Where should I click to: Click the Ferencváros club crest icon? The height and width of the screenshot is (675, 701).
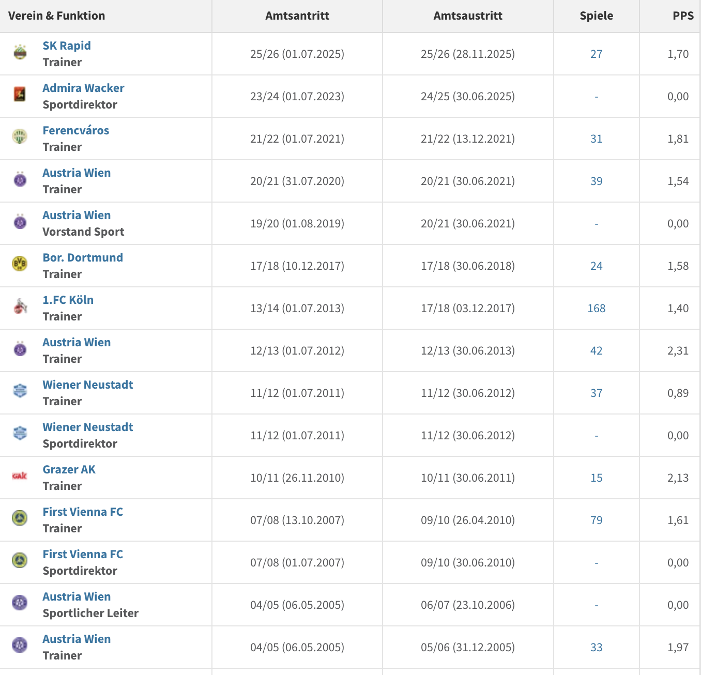point(20,136)
